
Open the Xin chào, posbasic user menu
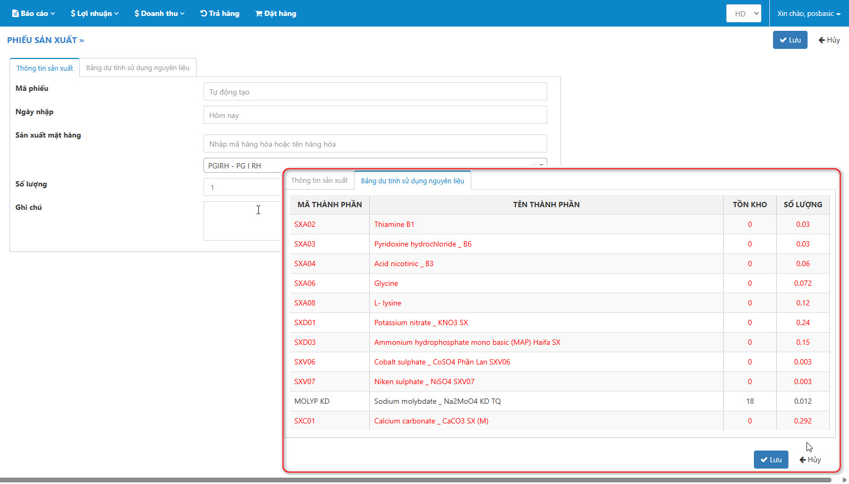[x=808, y=13]
